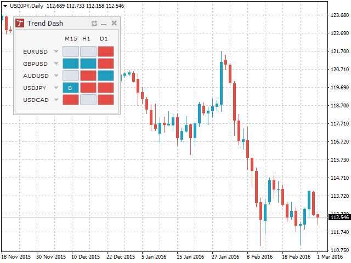Image resolution: width=351 pixels, height=263 pixels.
Task: Click the current price label 112.546
Action: (x=339, y=217)
